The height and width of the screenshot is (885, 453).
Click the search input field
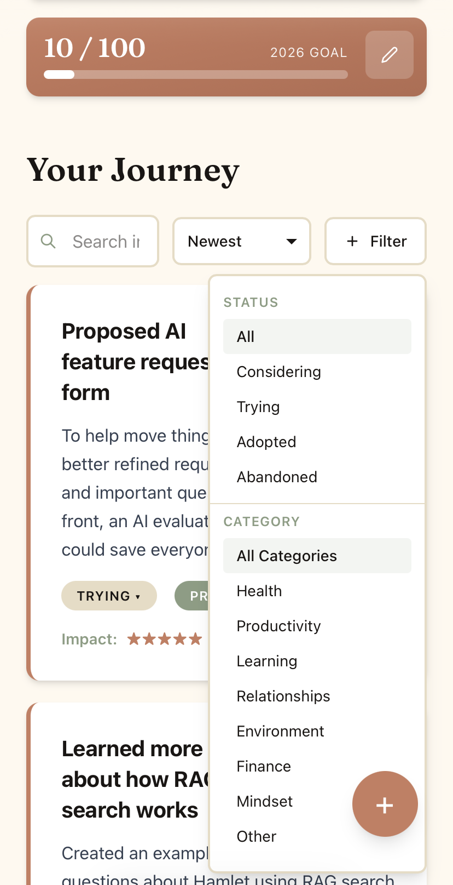[98, 241]
